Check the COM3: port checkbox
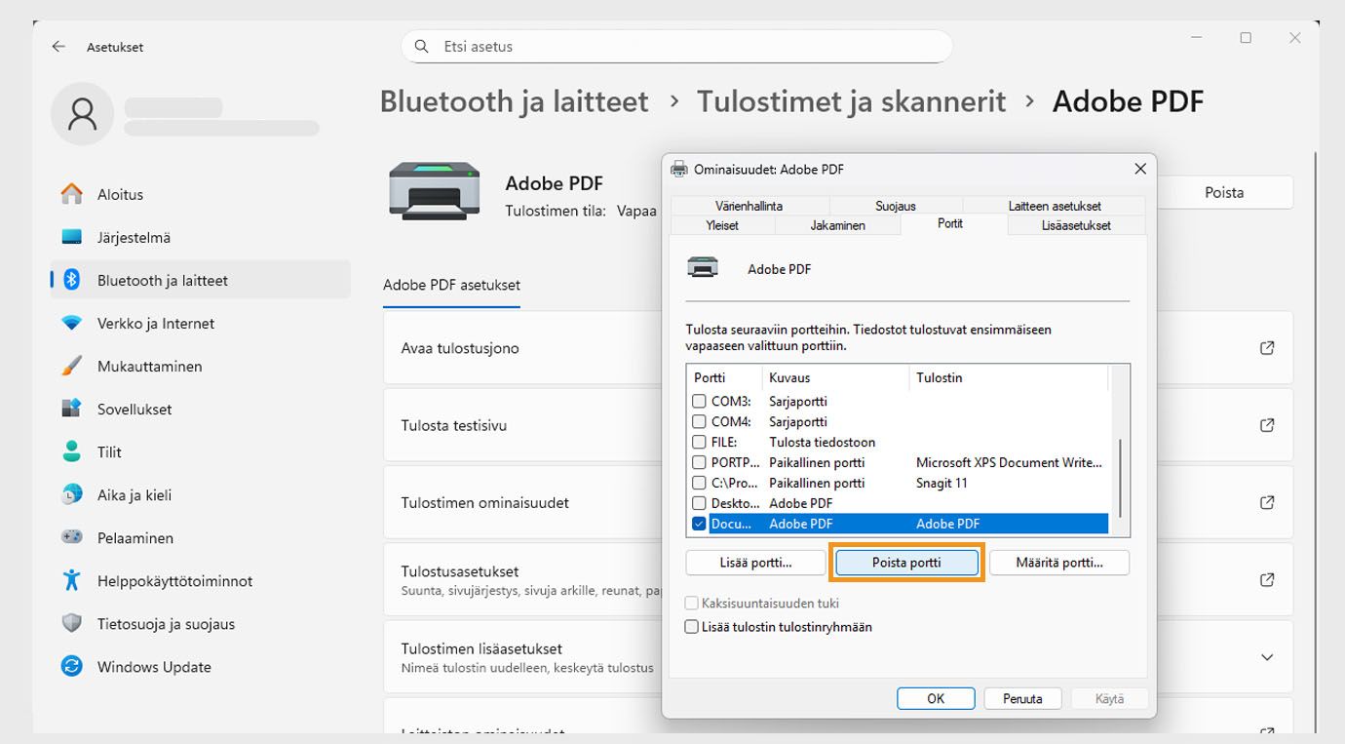The height and width of the screenshot is (744, 1345). [699, 400]
